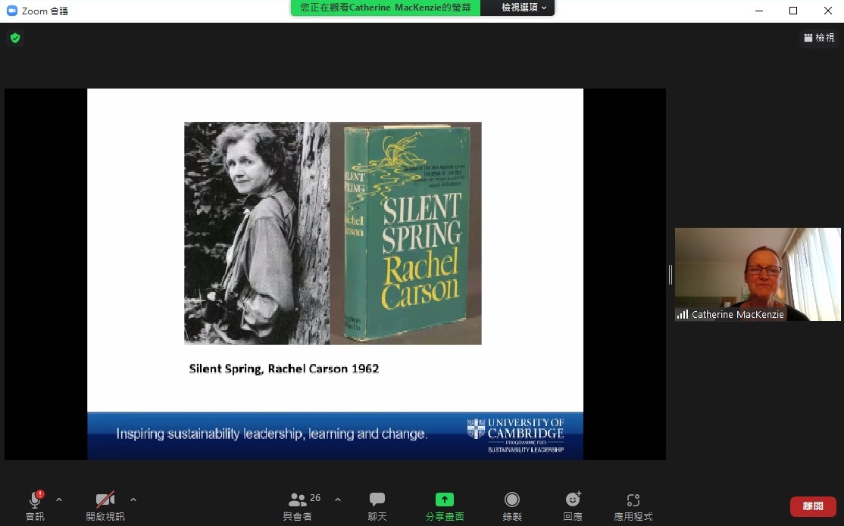This screenshot has width=844, height=526.
Task: Switch layout using the 檢視 button
Action: pyautogui.click(x=819, y=38)
